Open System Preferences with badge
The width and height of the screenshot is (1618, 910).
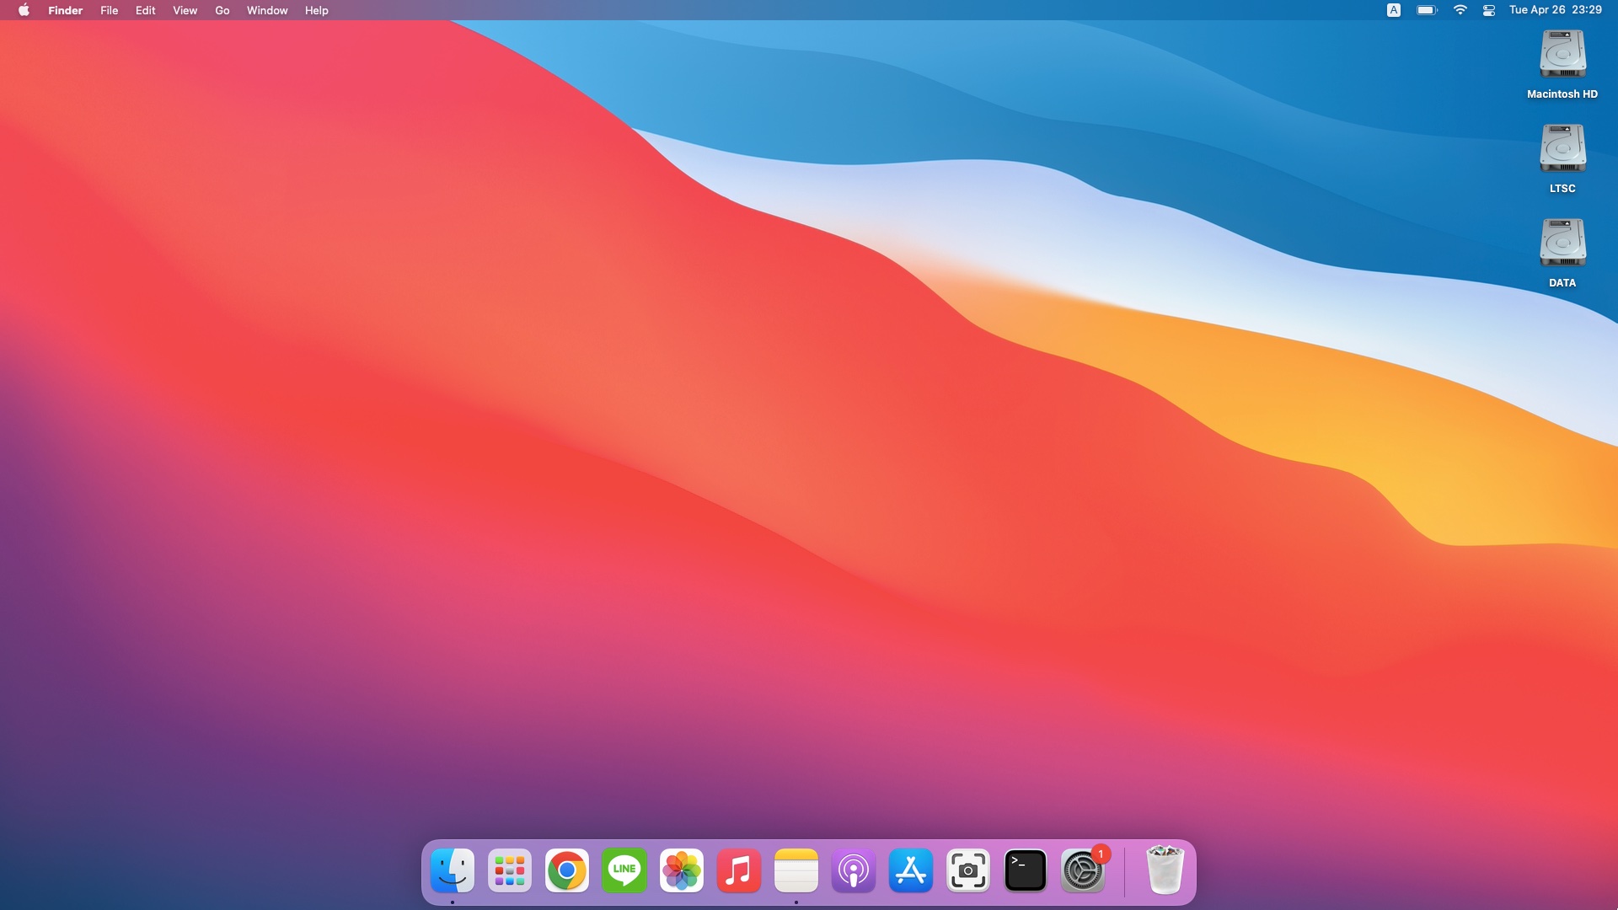(1083, 870)
